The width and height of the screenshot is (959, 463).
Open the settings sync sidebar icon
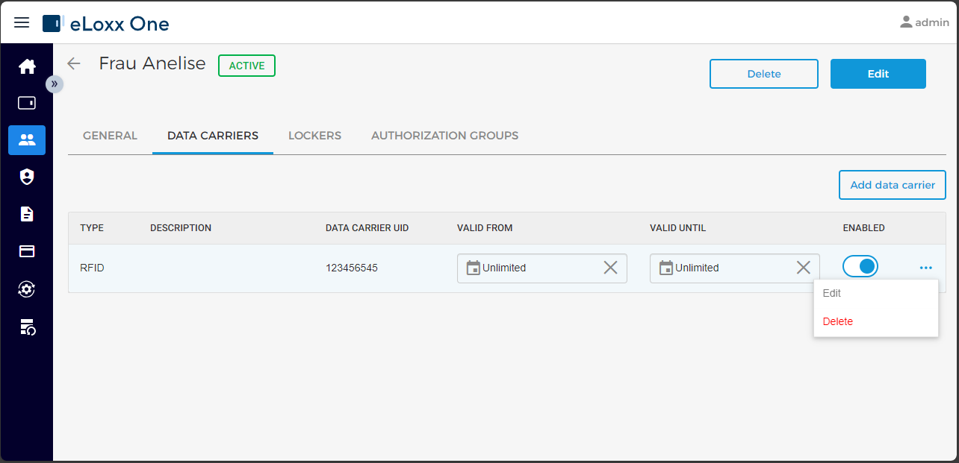click(27, 289)
